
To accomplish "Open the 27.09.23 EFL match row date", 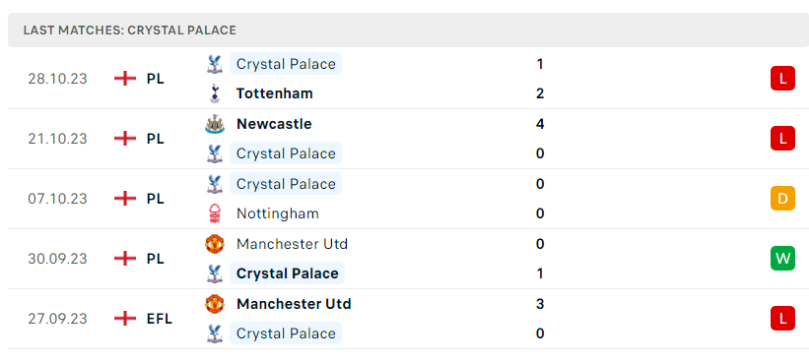I will tap(58, 319).
